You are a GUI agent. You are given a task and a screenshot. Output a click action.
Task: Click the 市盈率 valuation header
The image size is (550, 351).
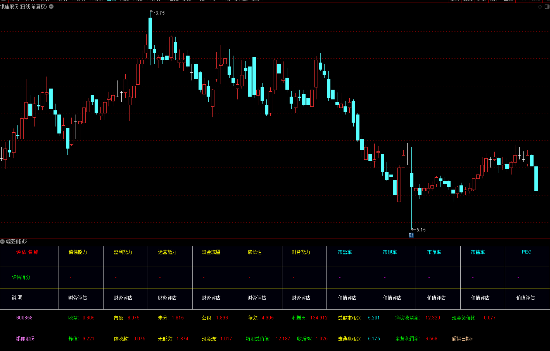(345, 252)
